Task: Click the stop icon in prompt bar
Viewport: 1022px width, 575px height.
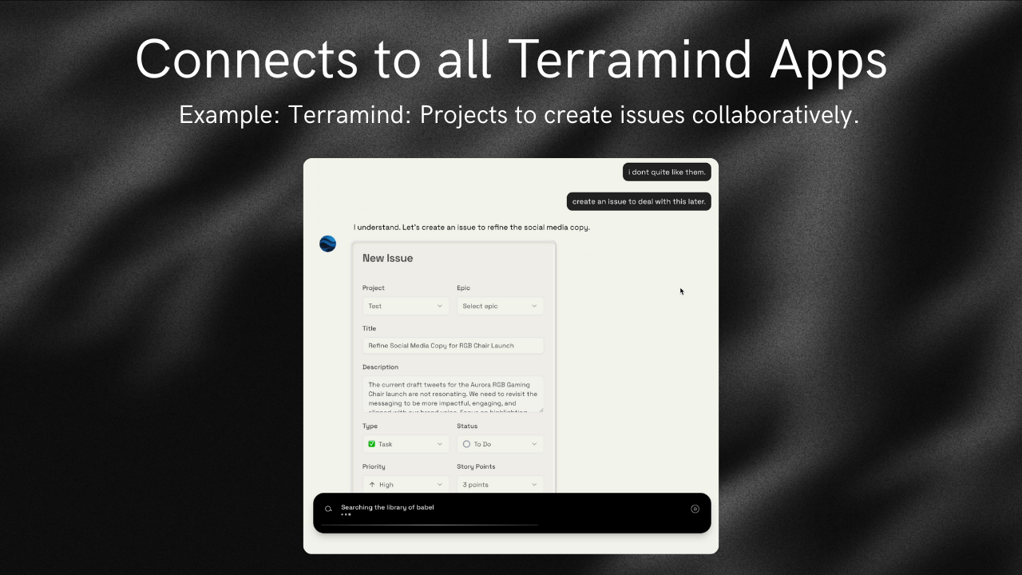Action: pos(695,509)
